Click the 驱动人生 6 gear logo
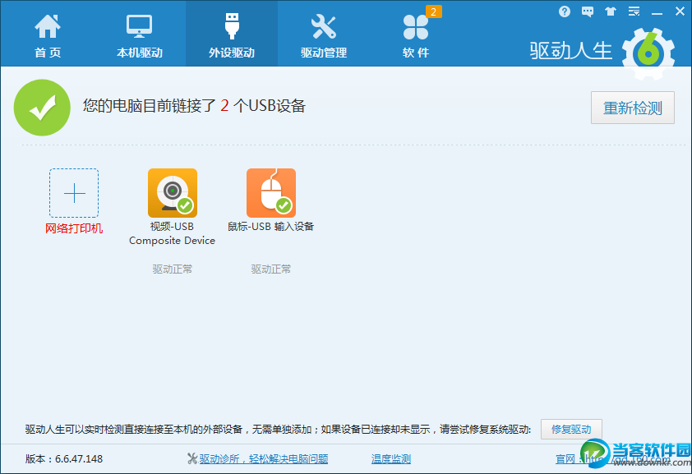 [x=648, y=53]
